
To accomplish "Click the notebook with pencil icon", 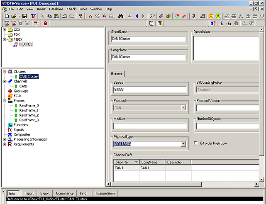I will [x=160, y=23].
